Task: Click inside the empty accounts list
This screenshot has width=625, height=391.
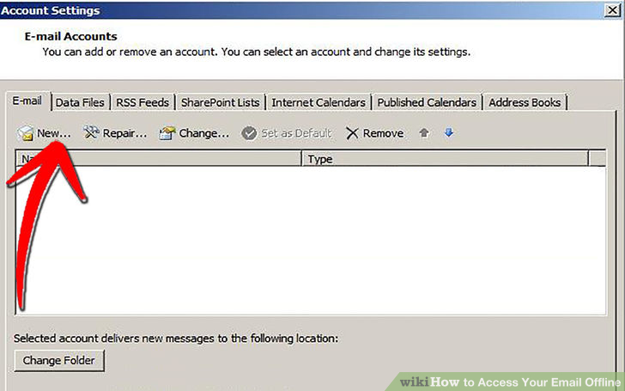Action: (311, 240)
